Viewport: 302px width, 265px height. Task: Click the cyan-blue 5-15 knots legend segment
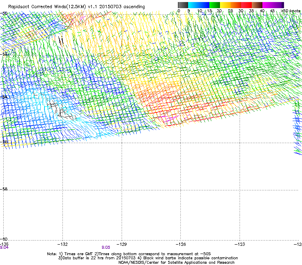tap(199, 5)
